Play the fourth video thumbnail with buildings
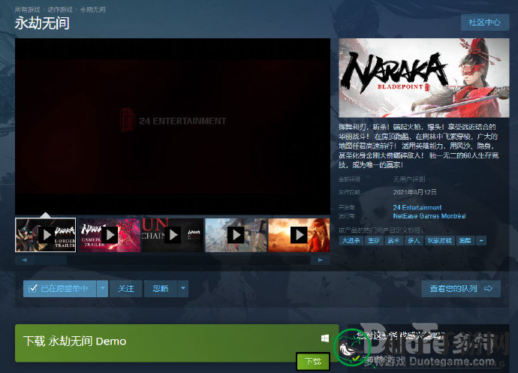The image size is (518, 373). [236, 235]
